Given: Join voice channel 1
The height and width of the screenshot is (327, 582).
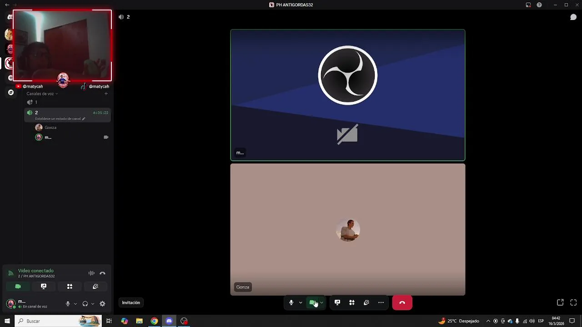Looking at the screenshot, I should coord(67,102).
